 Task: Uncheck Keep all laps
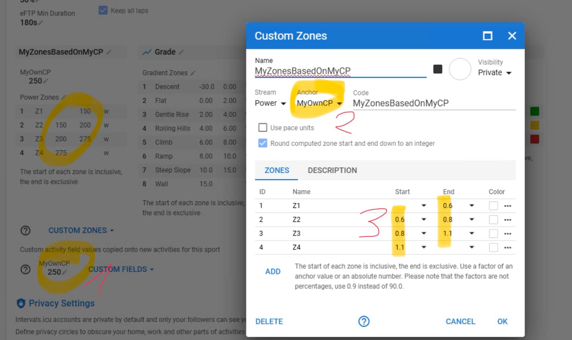[103, 10]
